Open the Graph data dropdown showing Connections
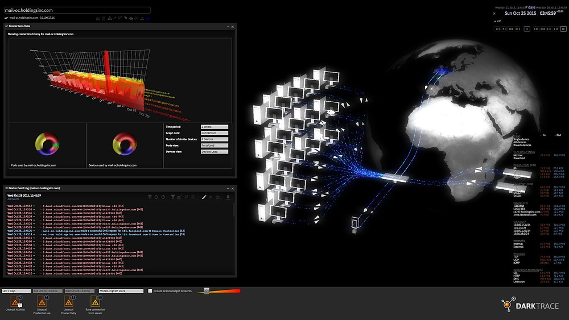 point(215,133)
